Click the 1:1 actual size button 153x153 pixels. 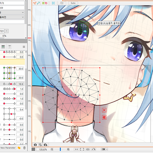click(76, 149)
